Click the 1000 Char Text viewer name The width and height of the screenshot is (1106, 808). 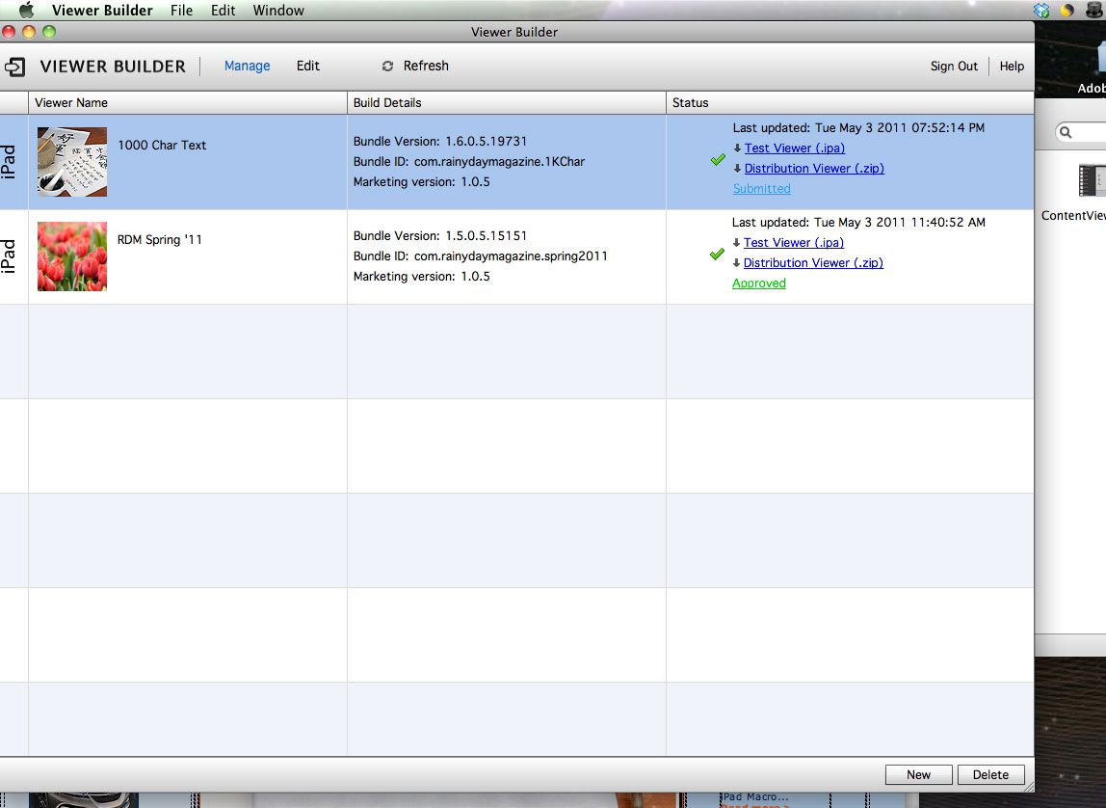162,146
